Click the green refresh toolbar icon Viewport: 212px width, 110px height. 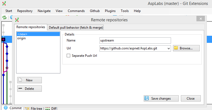[4, 17]
